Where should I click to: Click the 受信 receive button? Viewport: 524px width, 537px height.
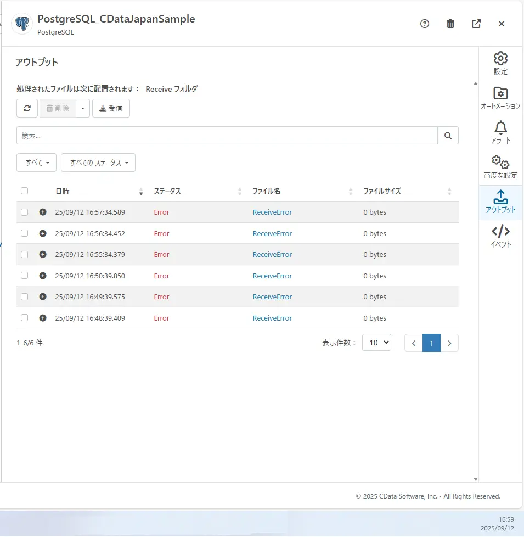tap(111, 108)
